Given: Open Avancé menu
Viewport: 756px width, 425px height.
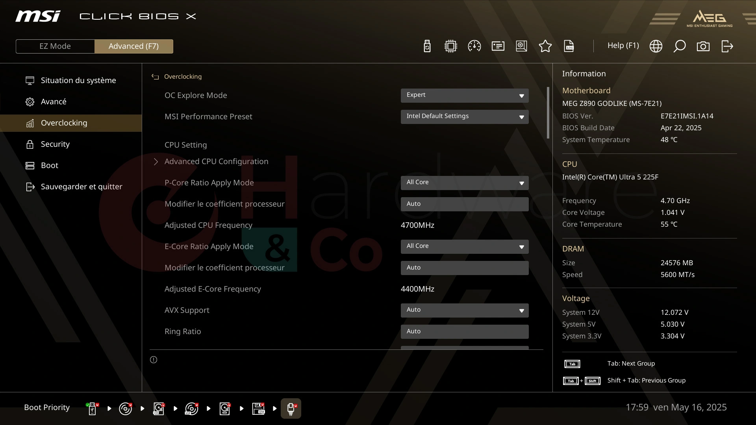Looking at the screenshot, I should click(x=71, y=102).
